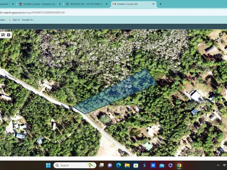Switch to the Franklin County Property Appraiser tab
The image size is (227, 170).
pos(40,4)
